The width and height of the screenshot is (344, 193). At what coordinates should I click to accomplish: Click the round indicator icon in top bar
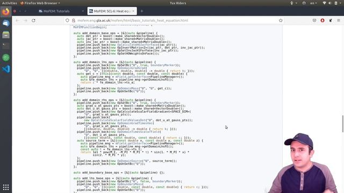pyautogui.click(x=304, y=3)
